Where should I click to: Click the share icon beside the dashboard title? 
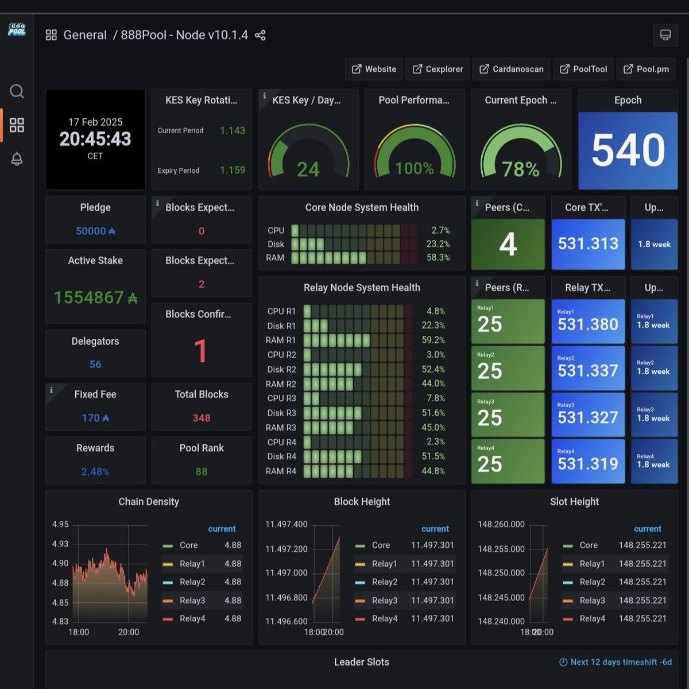pos(262,35)
